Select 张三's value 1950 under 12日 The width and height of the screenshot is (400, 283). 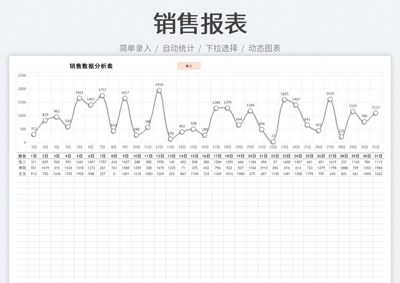coord(160,162)
